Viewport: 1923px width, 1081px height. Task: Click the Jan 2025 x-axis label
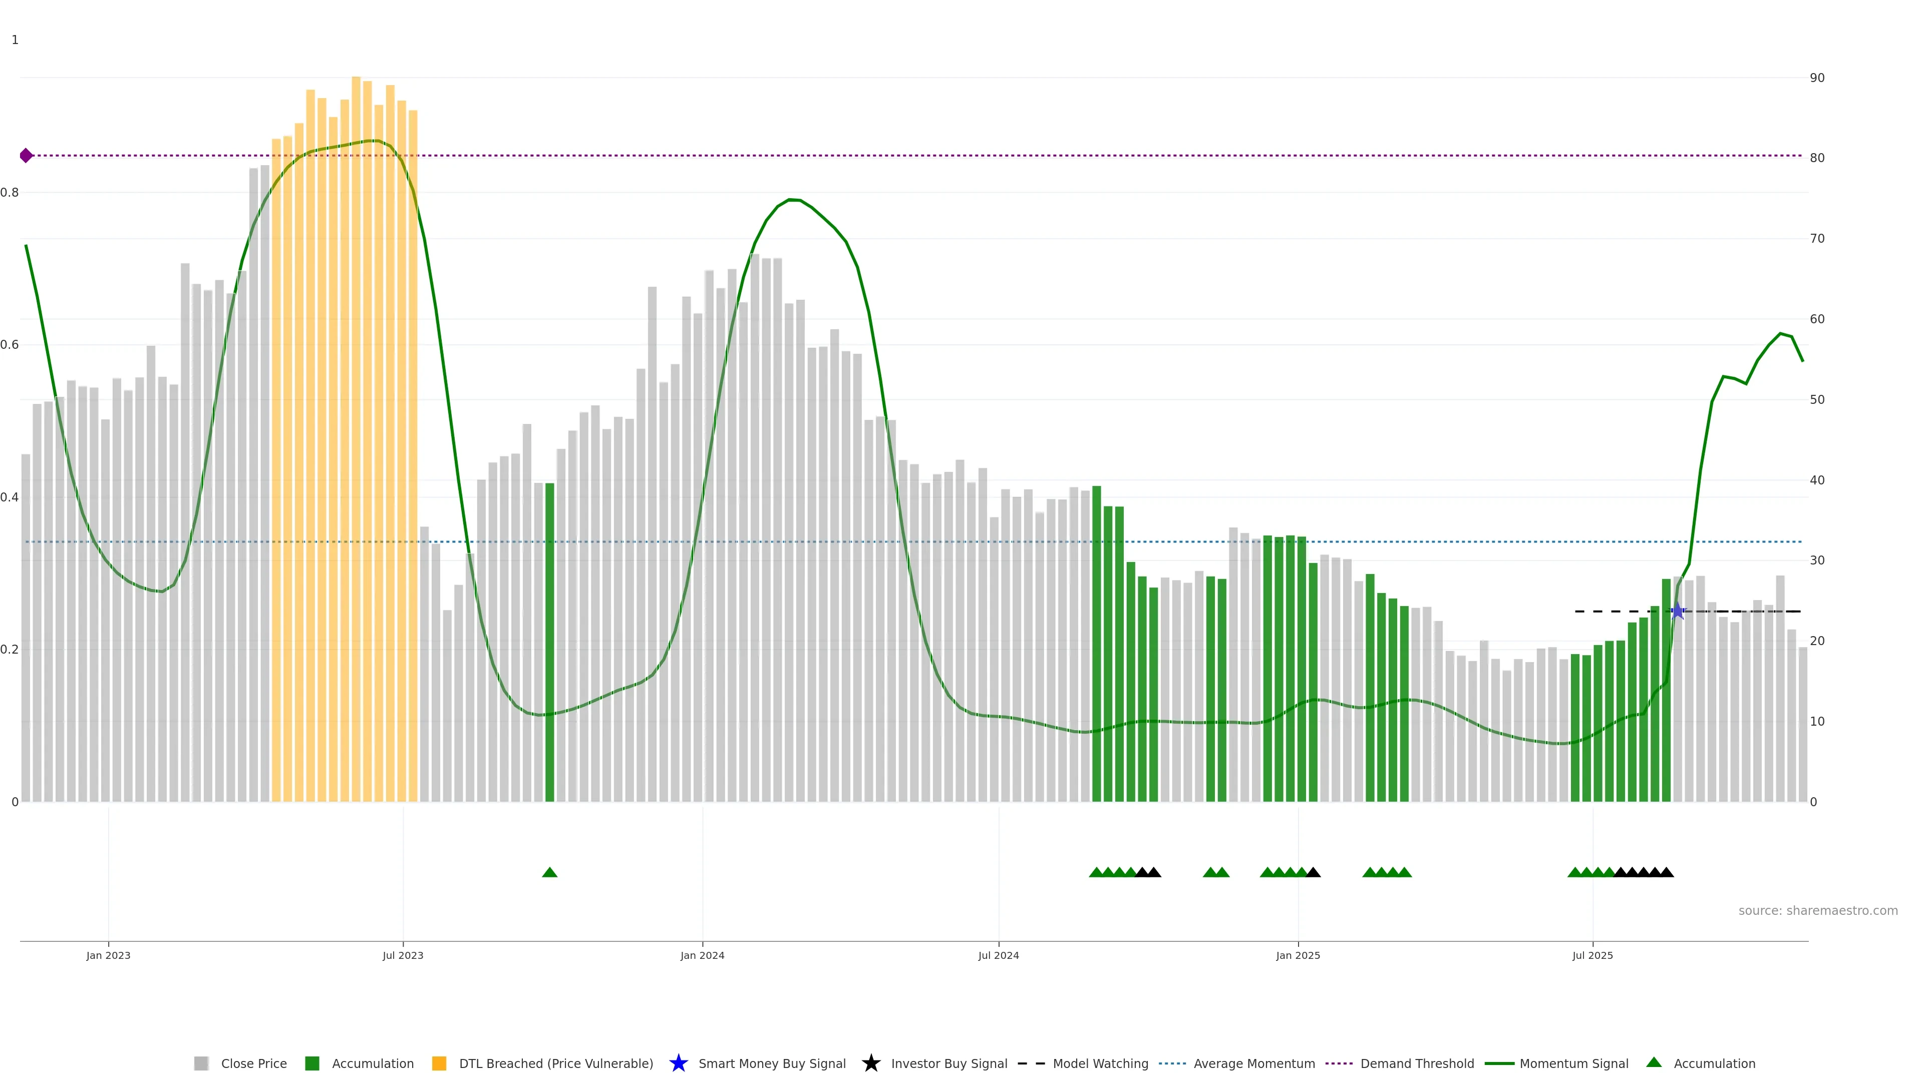[1298, 956]
